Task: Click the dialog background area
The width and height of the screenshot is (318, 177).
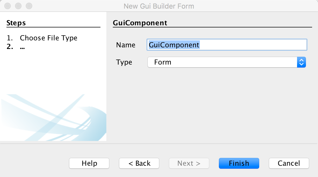Action: click(x=209, y=108)
